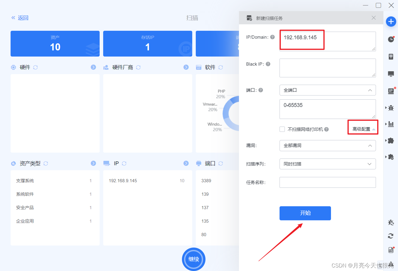Open the extensions puzzle icon in sidebar
Screen dimensions: 398x271
[391, 141]
